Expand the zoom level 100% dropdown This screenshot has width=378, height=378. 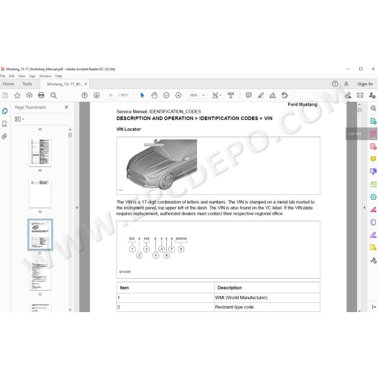tap(204, 96)
